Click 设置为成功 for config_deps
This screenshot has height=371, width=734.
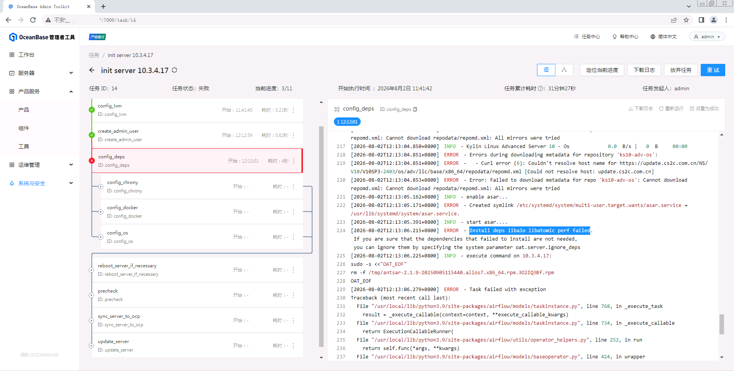[704, 109]
